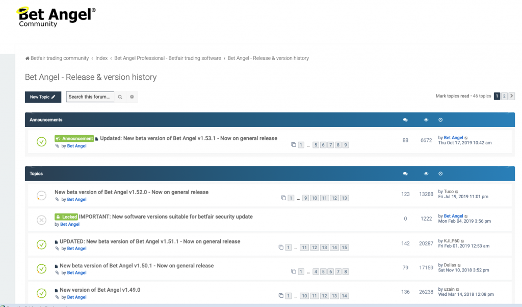Click the New Topic button
The height and width of the screenshot is (307, 522).
(43, 97)
